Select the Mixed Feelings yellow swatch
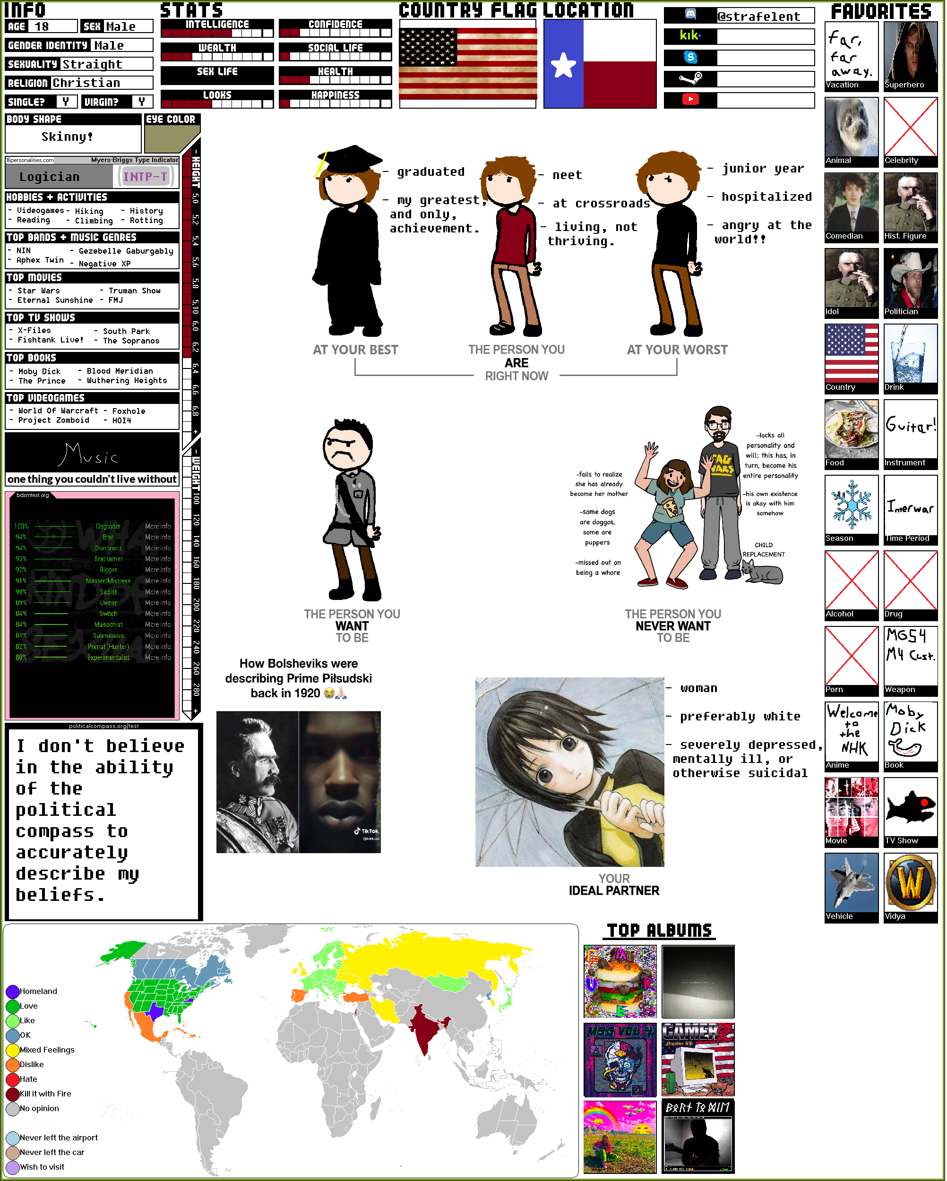Image resolution: width=947 pixels, height=1181 pixels. pyautogui.click(x=13, y=1050)
